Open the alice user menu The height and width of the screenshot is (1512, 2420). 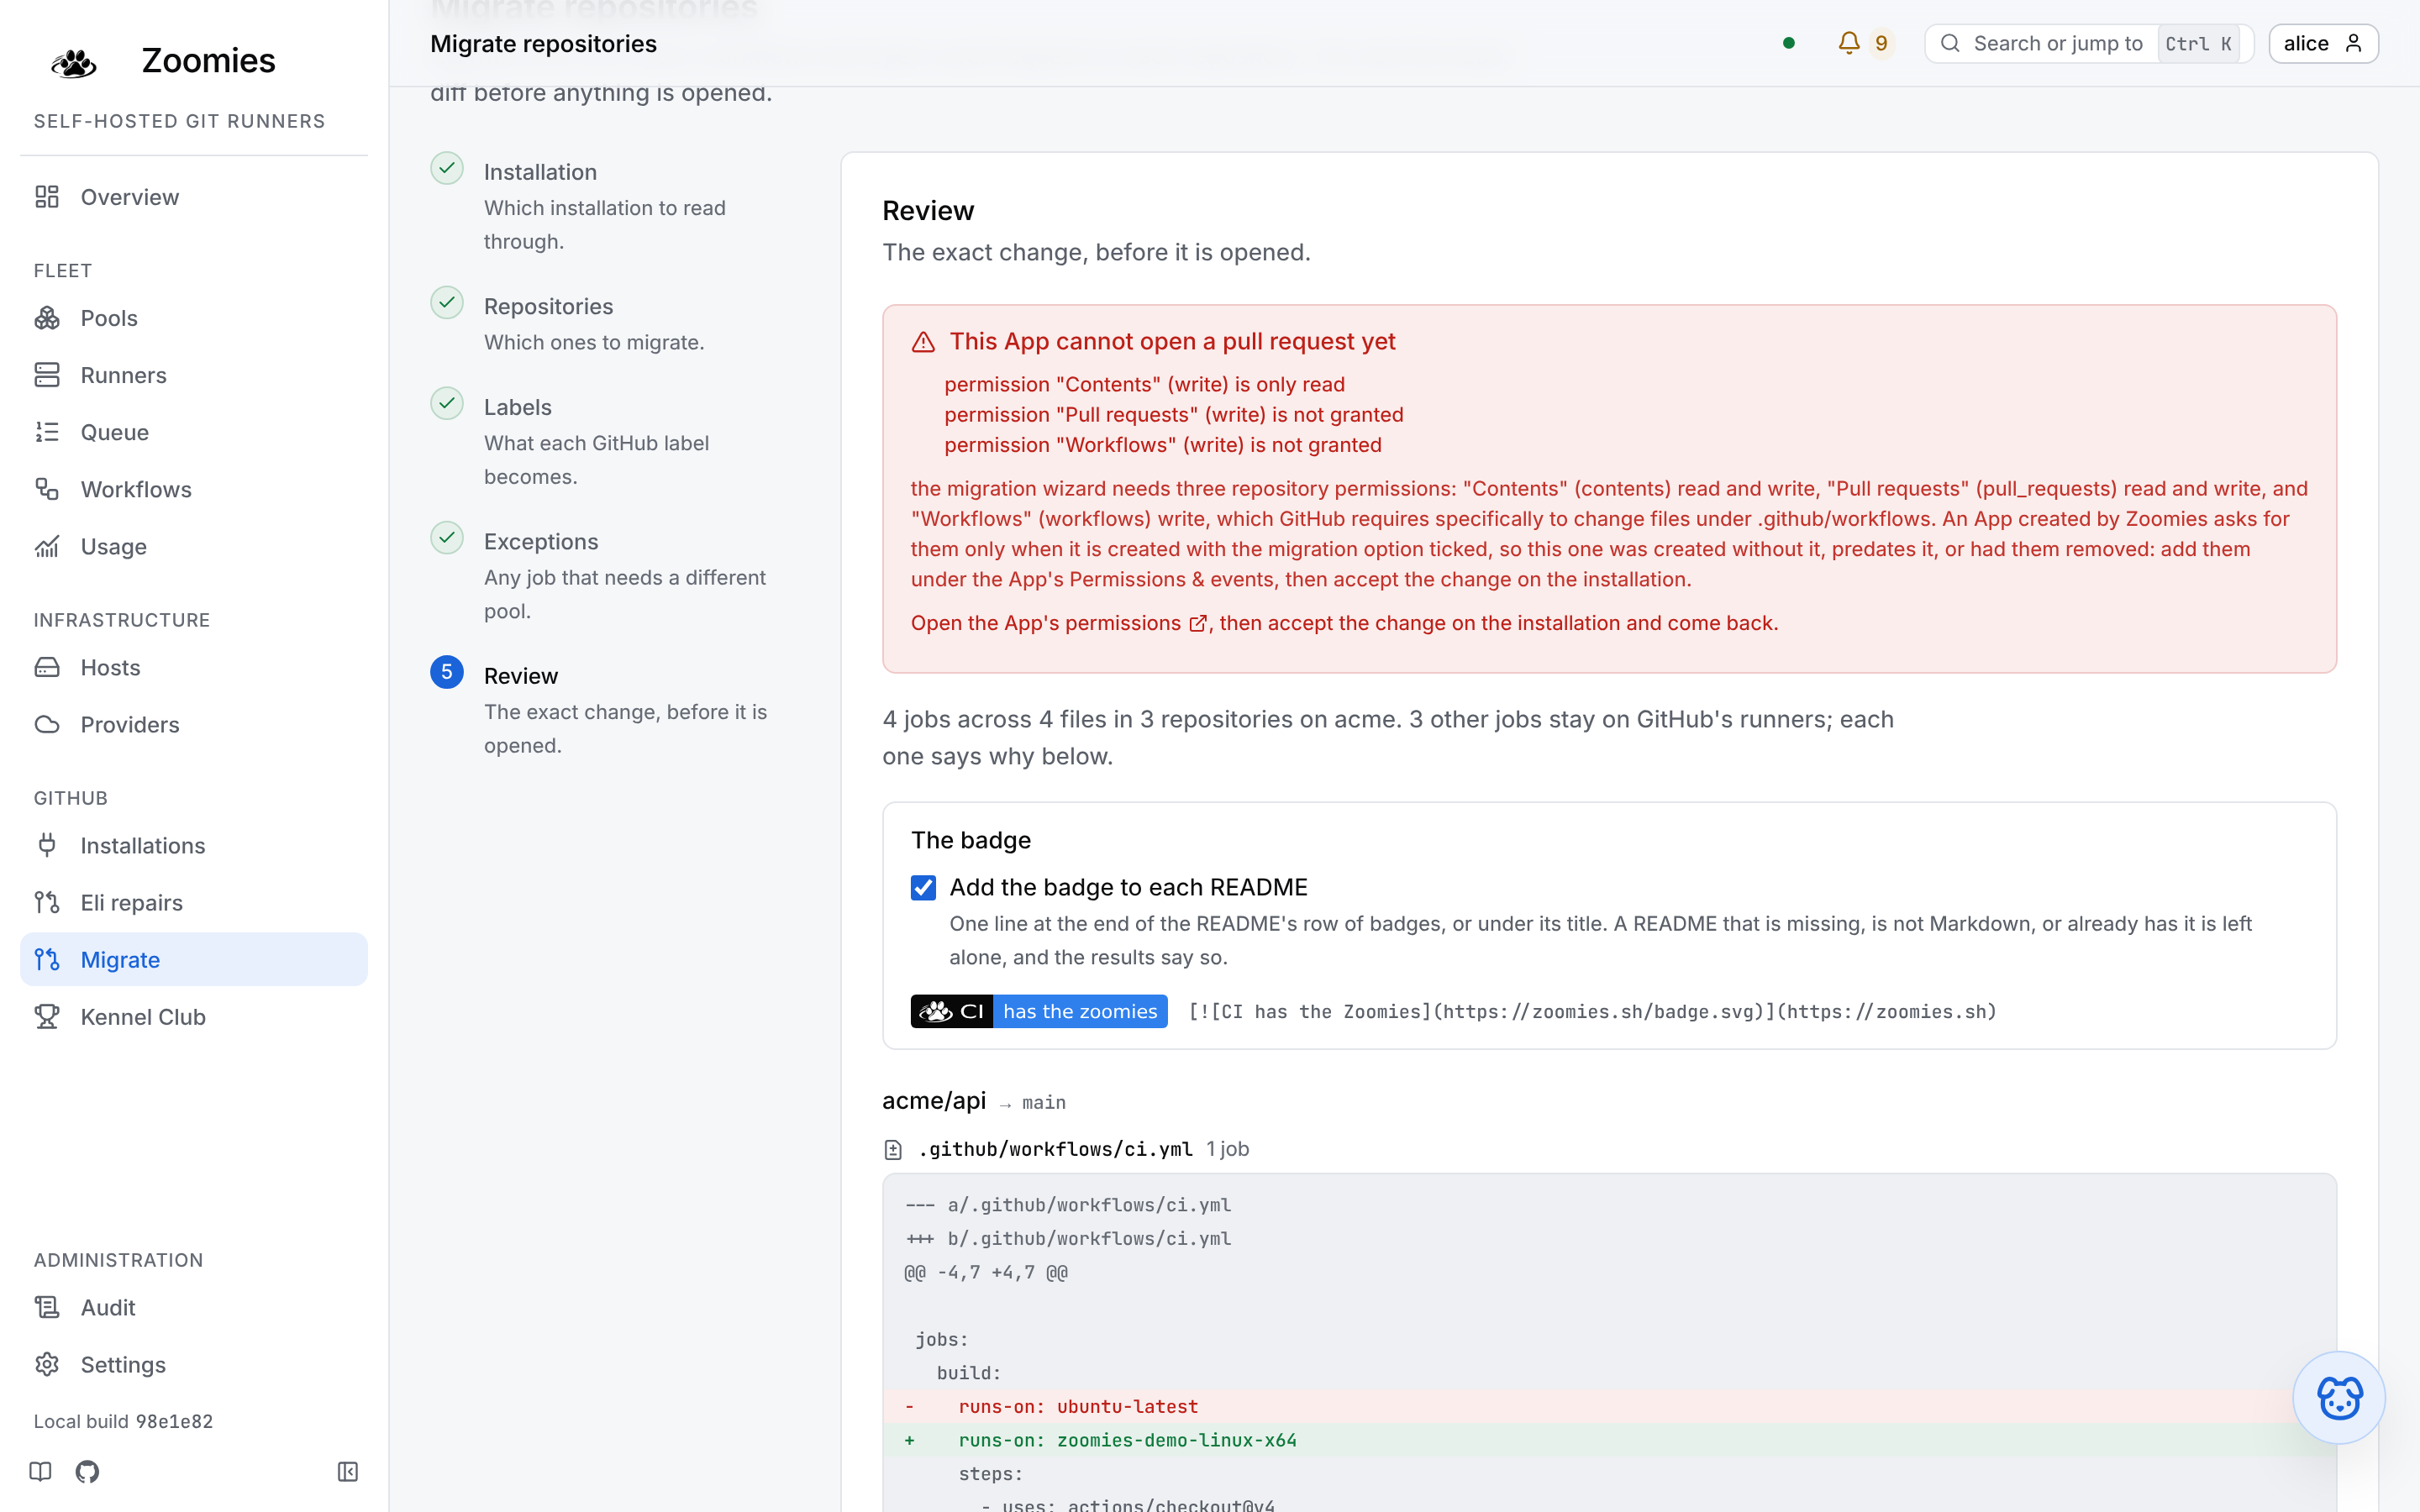pos(2323,43)
